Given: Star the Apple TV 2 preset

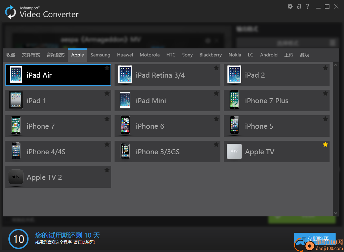Looking at the screenshot, I should click(107, 170).
